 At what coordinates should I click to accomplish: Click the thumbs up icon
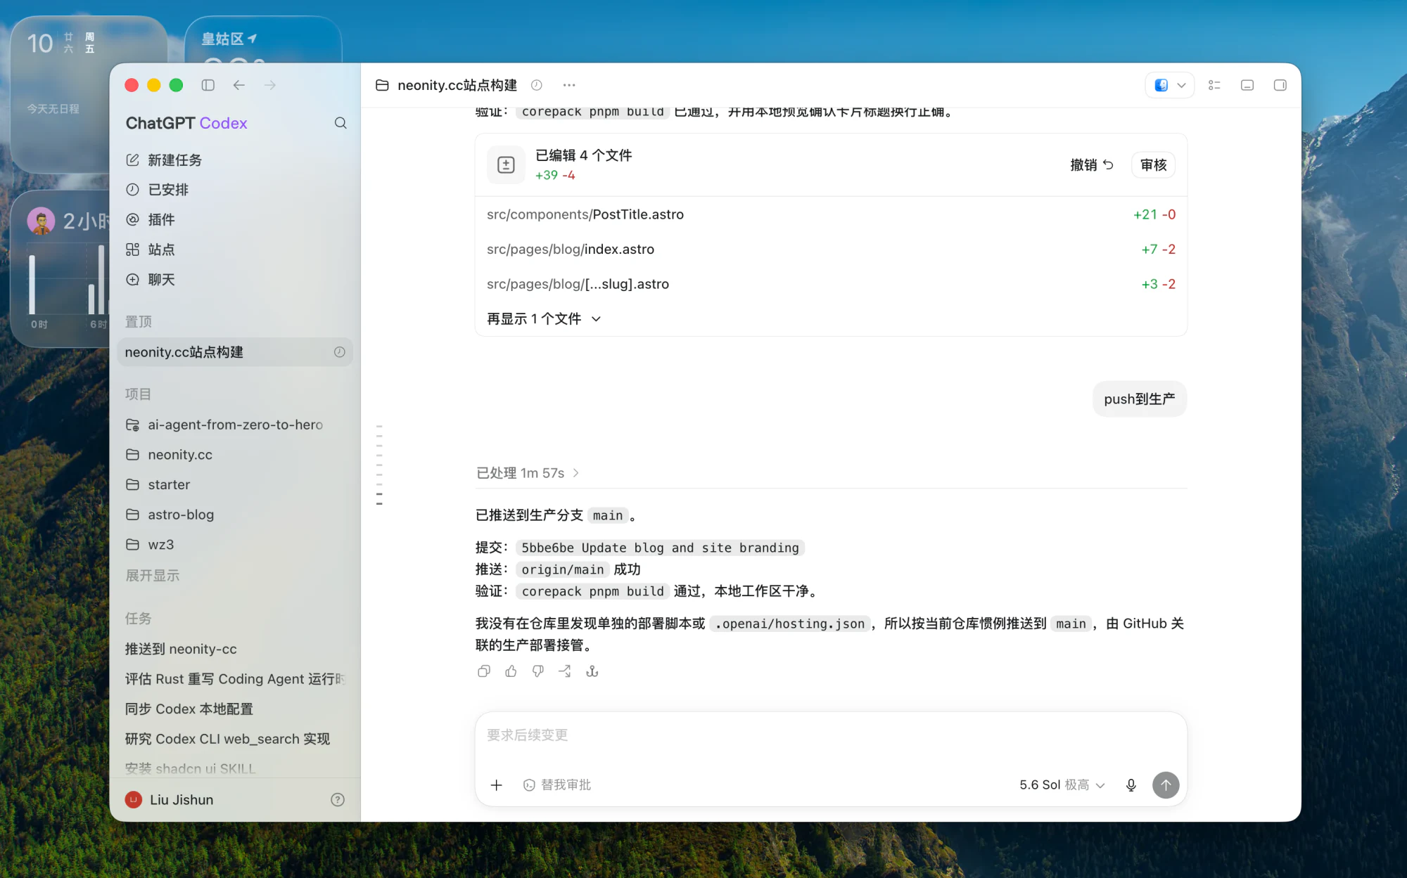click(511, 671)
